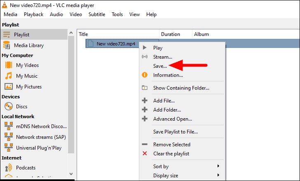300x181 pixels.
Task: Click sidebar scroll up arrow
Action: tap(71, 33)
